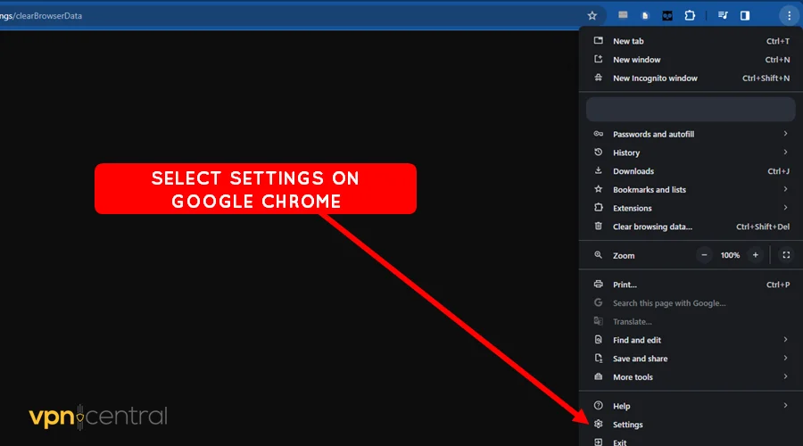Image resolution: width=803 pixels, height=446 pixels.
Task: Open a New Incognito window
Action: (x=691, y=78)
